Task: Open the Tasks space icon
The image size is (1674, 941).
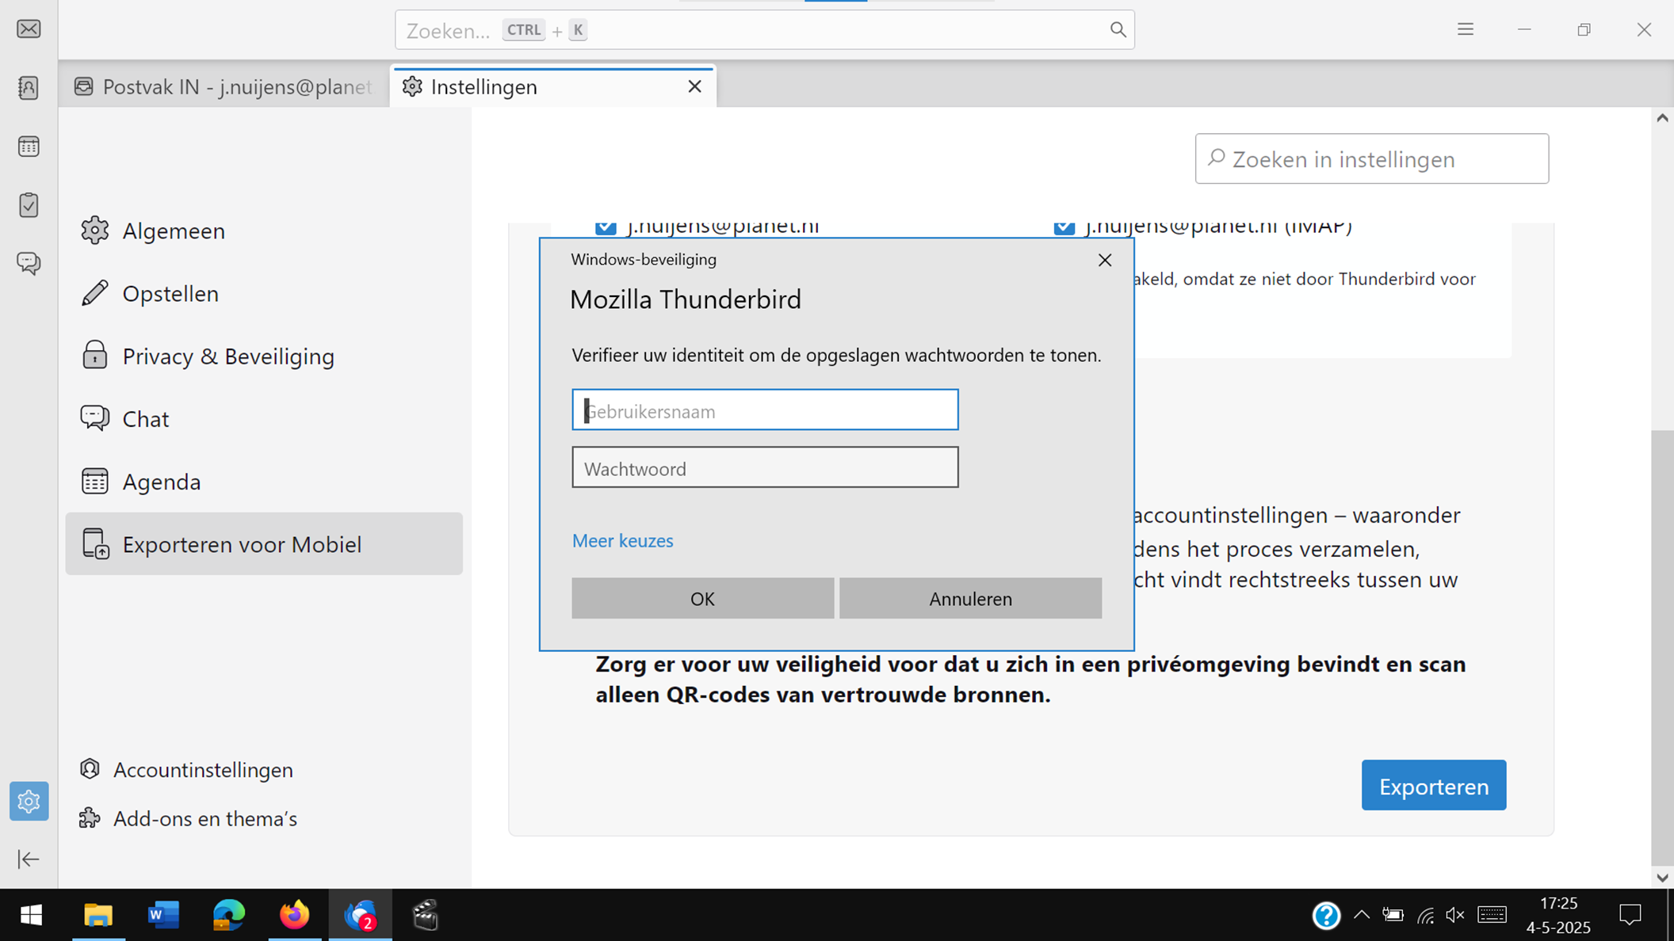Action: tap(29, 205)
